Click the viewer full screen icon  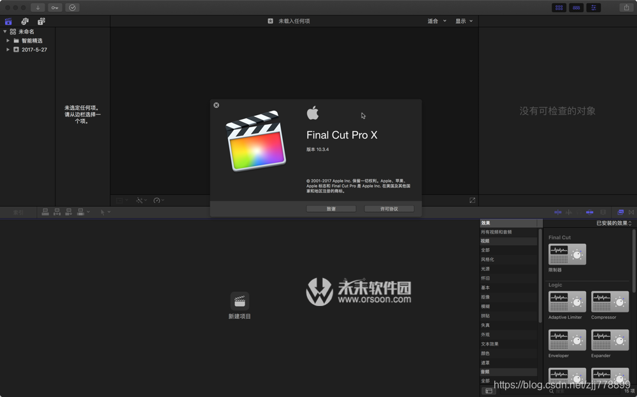tap(472, 200)
